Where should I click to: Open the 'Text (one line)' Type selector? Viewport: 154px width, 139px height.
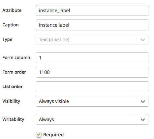[92, 40]
